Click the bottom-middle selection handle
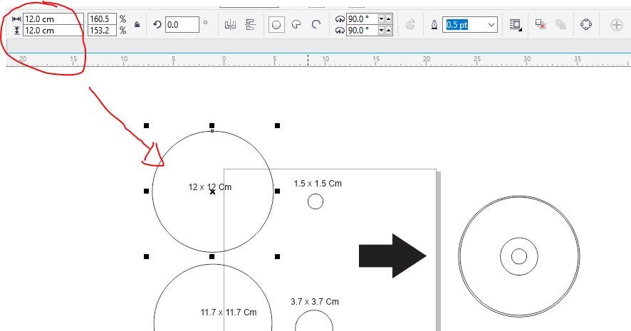This screenshot has width=631, height=331. coord(212,256)
